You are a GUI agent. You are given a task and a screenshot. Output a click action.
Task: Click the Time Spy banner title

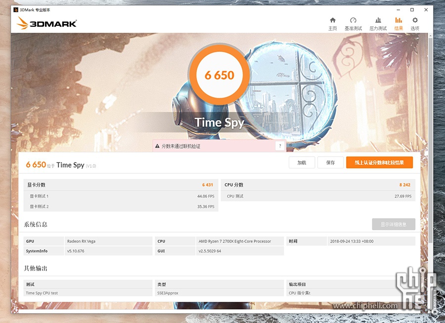[220, 122]
